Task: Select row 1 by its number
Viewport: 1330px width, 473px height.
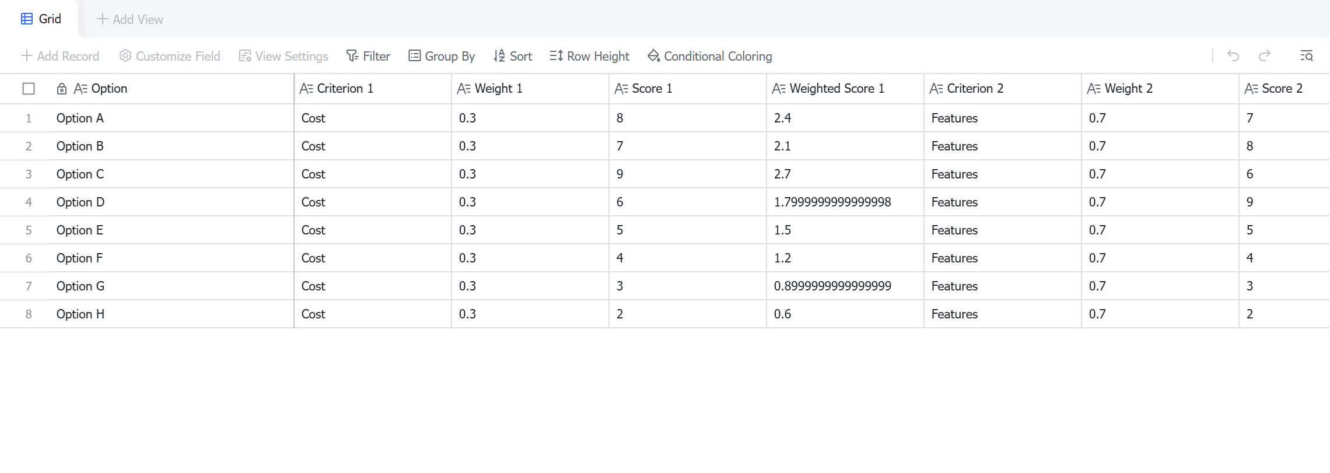Action: pos(28,118)
